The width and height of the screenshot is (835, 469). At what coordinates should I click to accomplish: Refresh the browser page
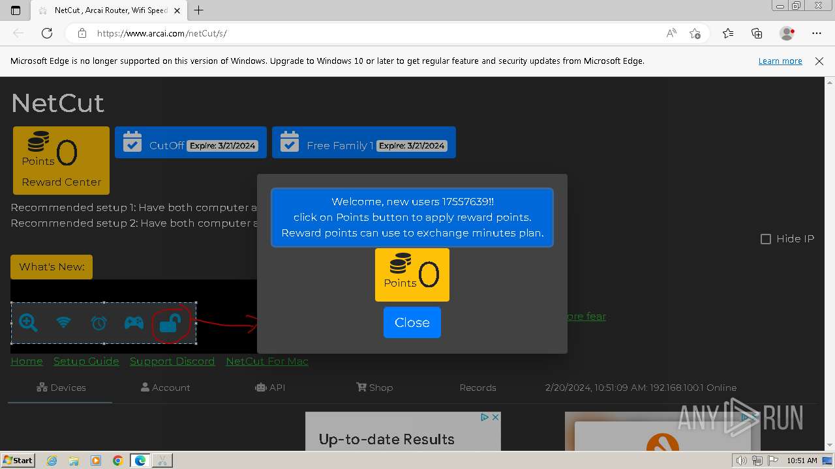47,33
